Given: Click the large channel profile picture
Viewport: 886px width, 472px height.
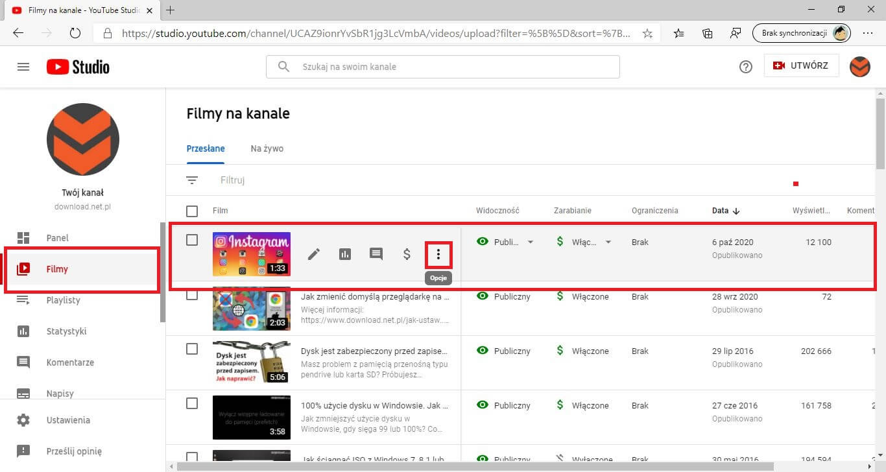Looking at the screenshot, I should [83, 139].
